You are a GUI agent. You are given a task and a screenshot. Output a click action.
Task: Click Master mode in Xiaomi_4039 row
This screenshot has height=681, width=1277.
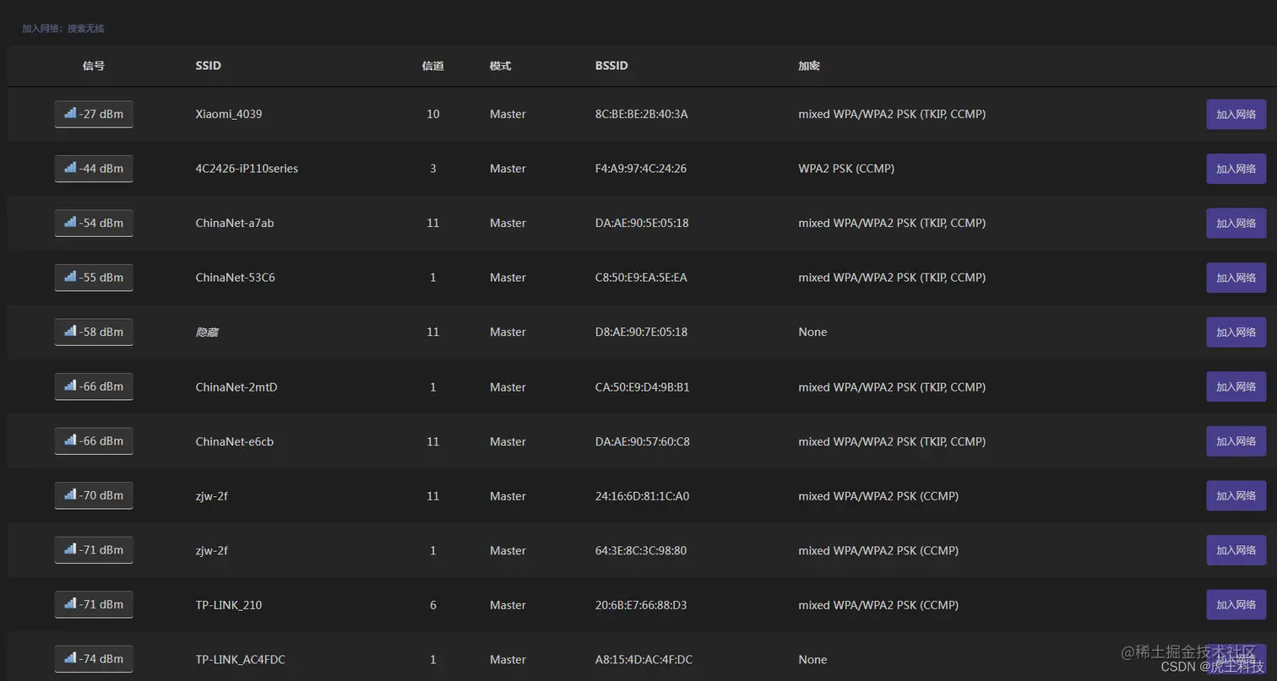pyautogui.click(x=508, y=114)
